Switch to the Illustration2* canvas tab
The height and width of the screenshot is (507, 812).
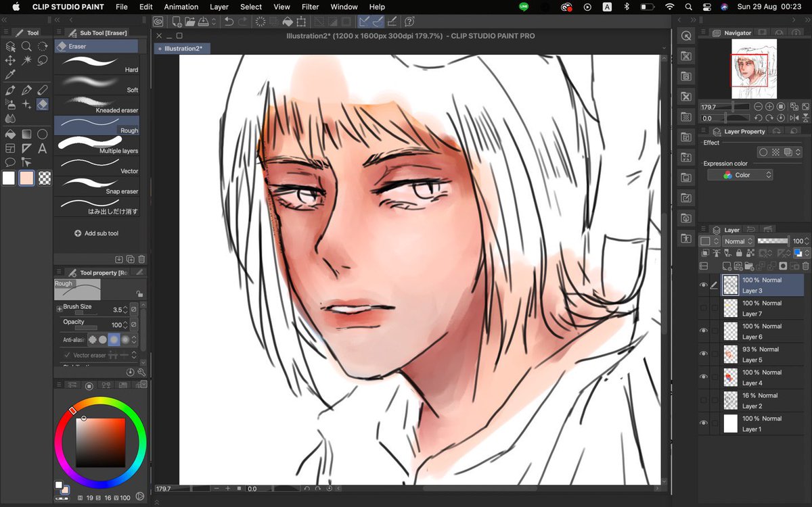tap(183, 49)
